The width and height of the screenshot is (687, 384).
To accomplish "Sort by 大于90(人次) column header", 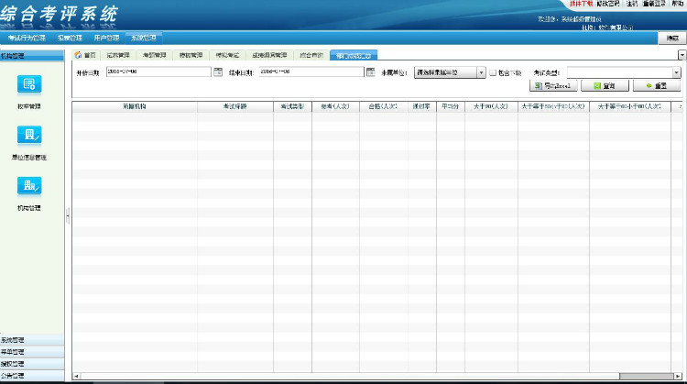I will [491, 106].
